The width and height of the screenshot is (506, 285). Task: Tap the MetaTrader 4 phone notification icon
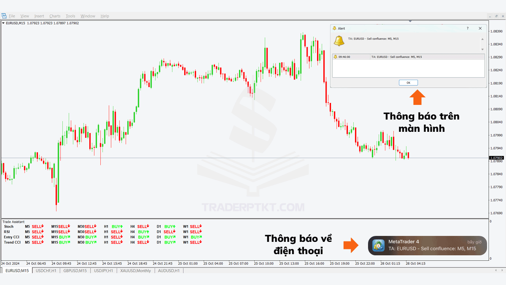click(379, 245)
